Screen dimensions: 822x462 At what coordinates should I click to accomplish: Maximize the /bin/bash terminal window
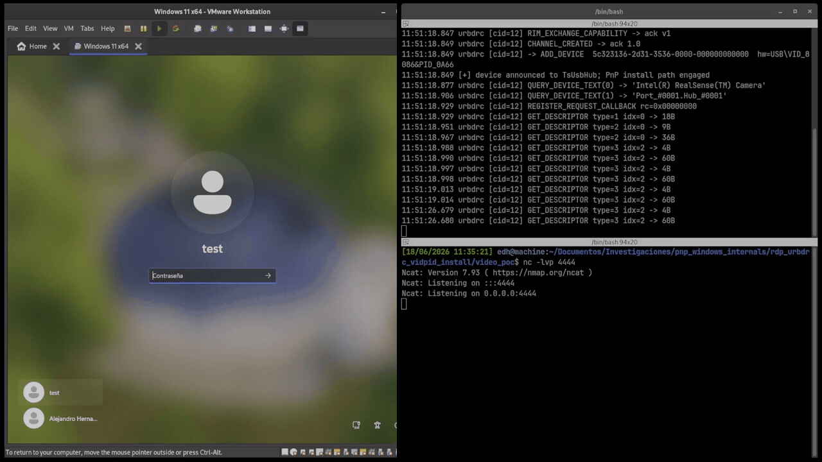[x=794, y=11]
